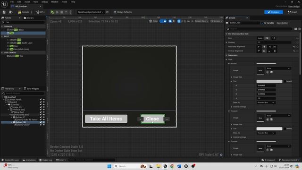The width and height of the screenshot is (302, 170).
Task: Click the Take All Items button in canvas
Action: click(106, 119)
